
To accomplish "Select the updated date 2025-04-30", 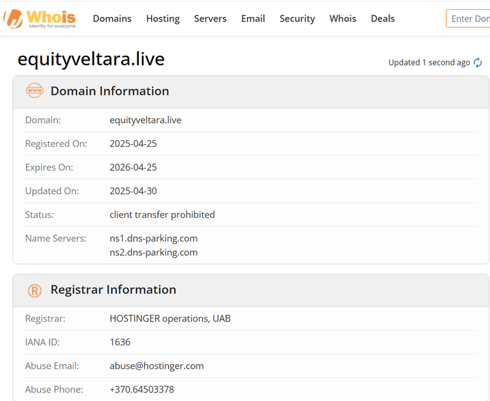I will (133, 191).
